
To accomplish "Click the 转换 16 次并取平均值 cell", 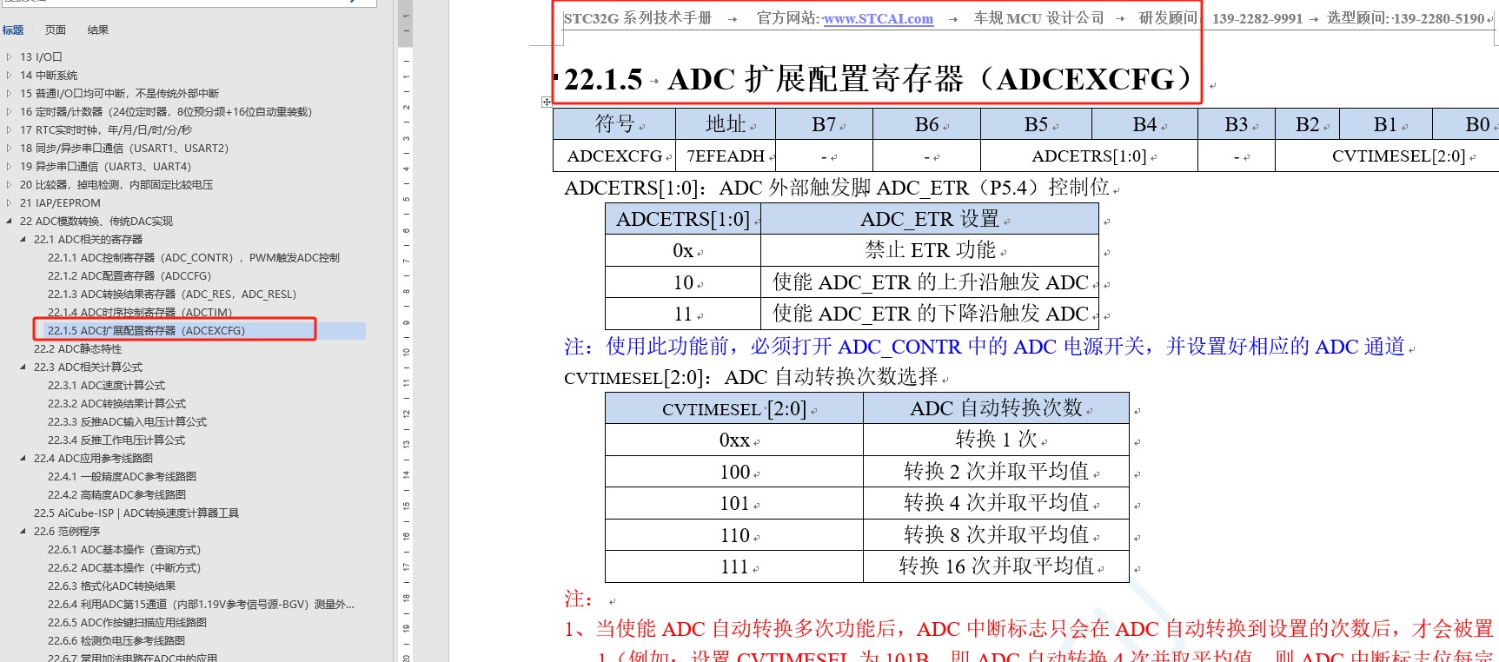I will [996, 566].
